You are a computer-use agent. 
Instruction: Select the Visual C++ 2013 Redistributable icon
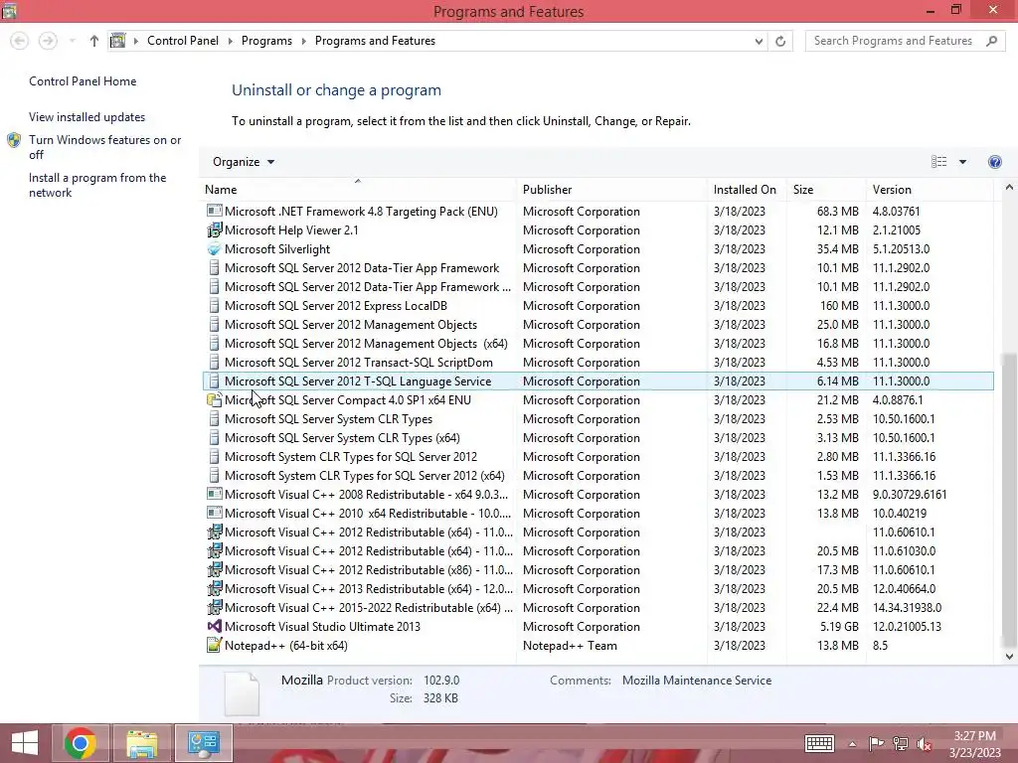[x=214, y=589]
